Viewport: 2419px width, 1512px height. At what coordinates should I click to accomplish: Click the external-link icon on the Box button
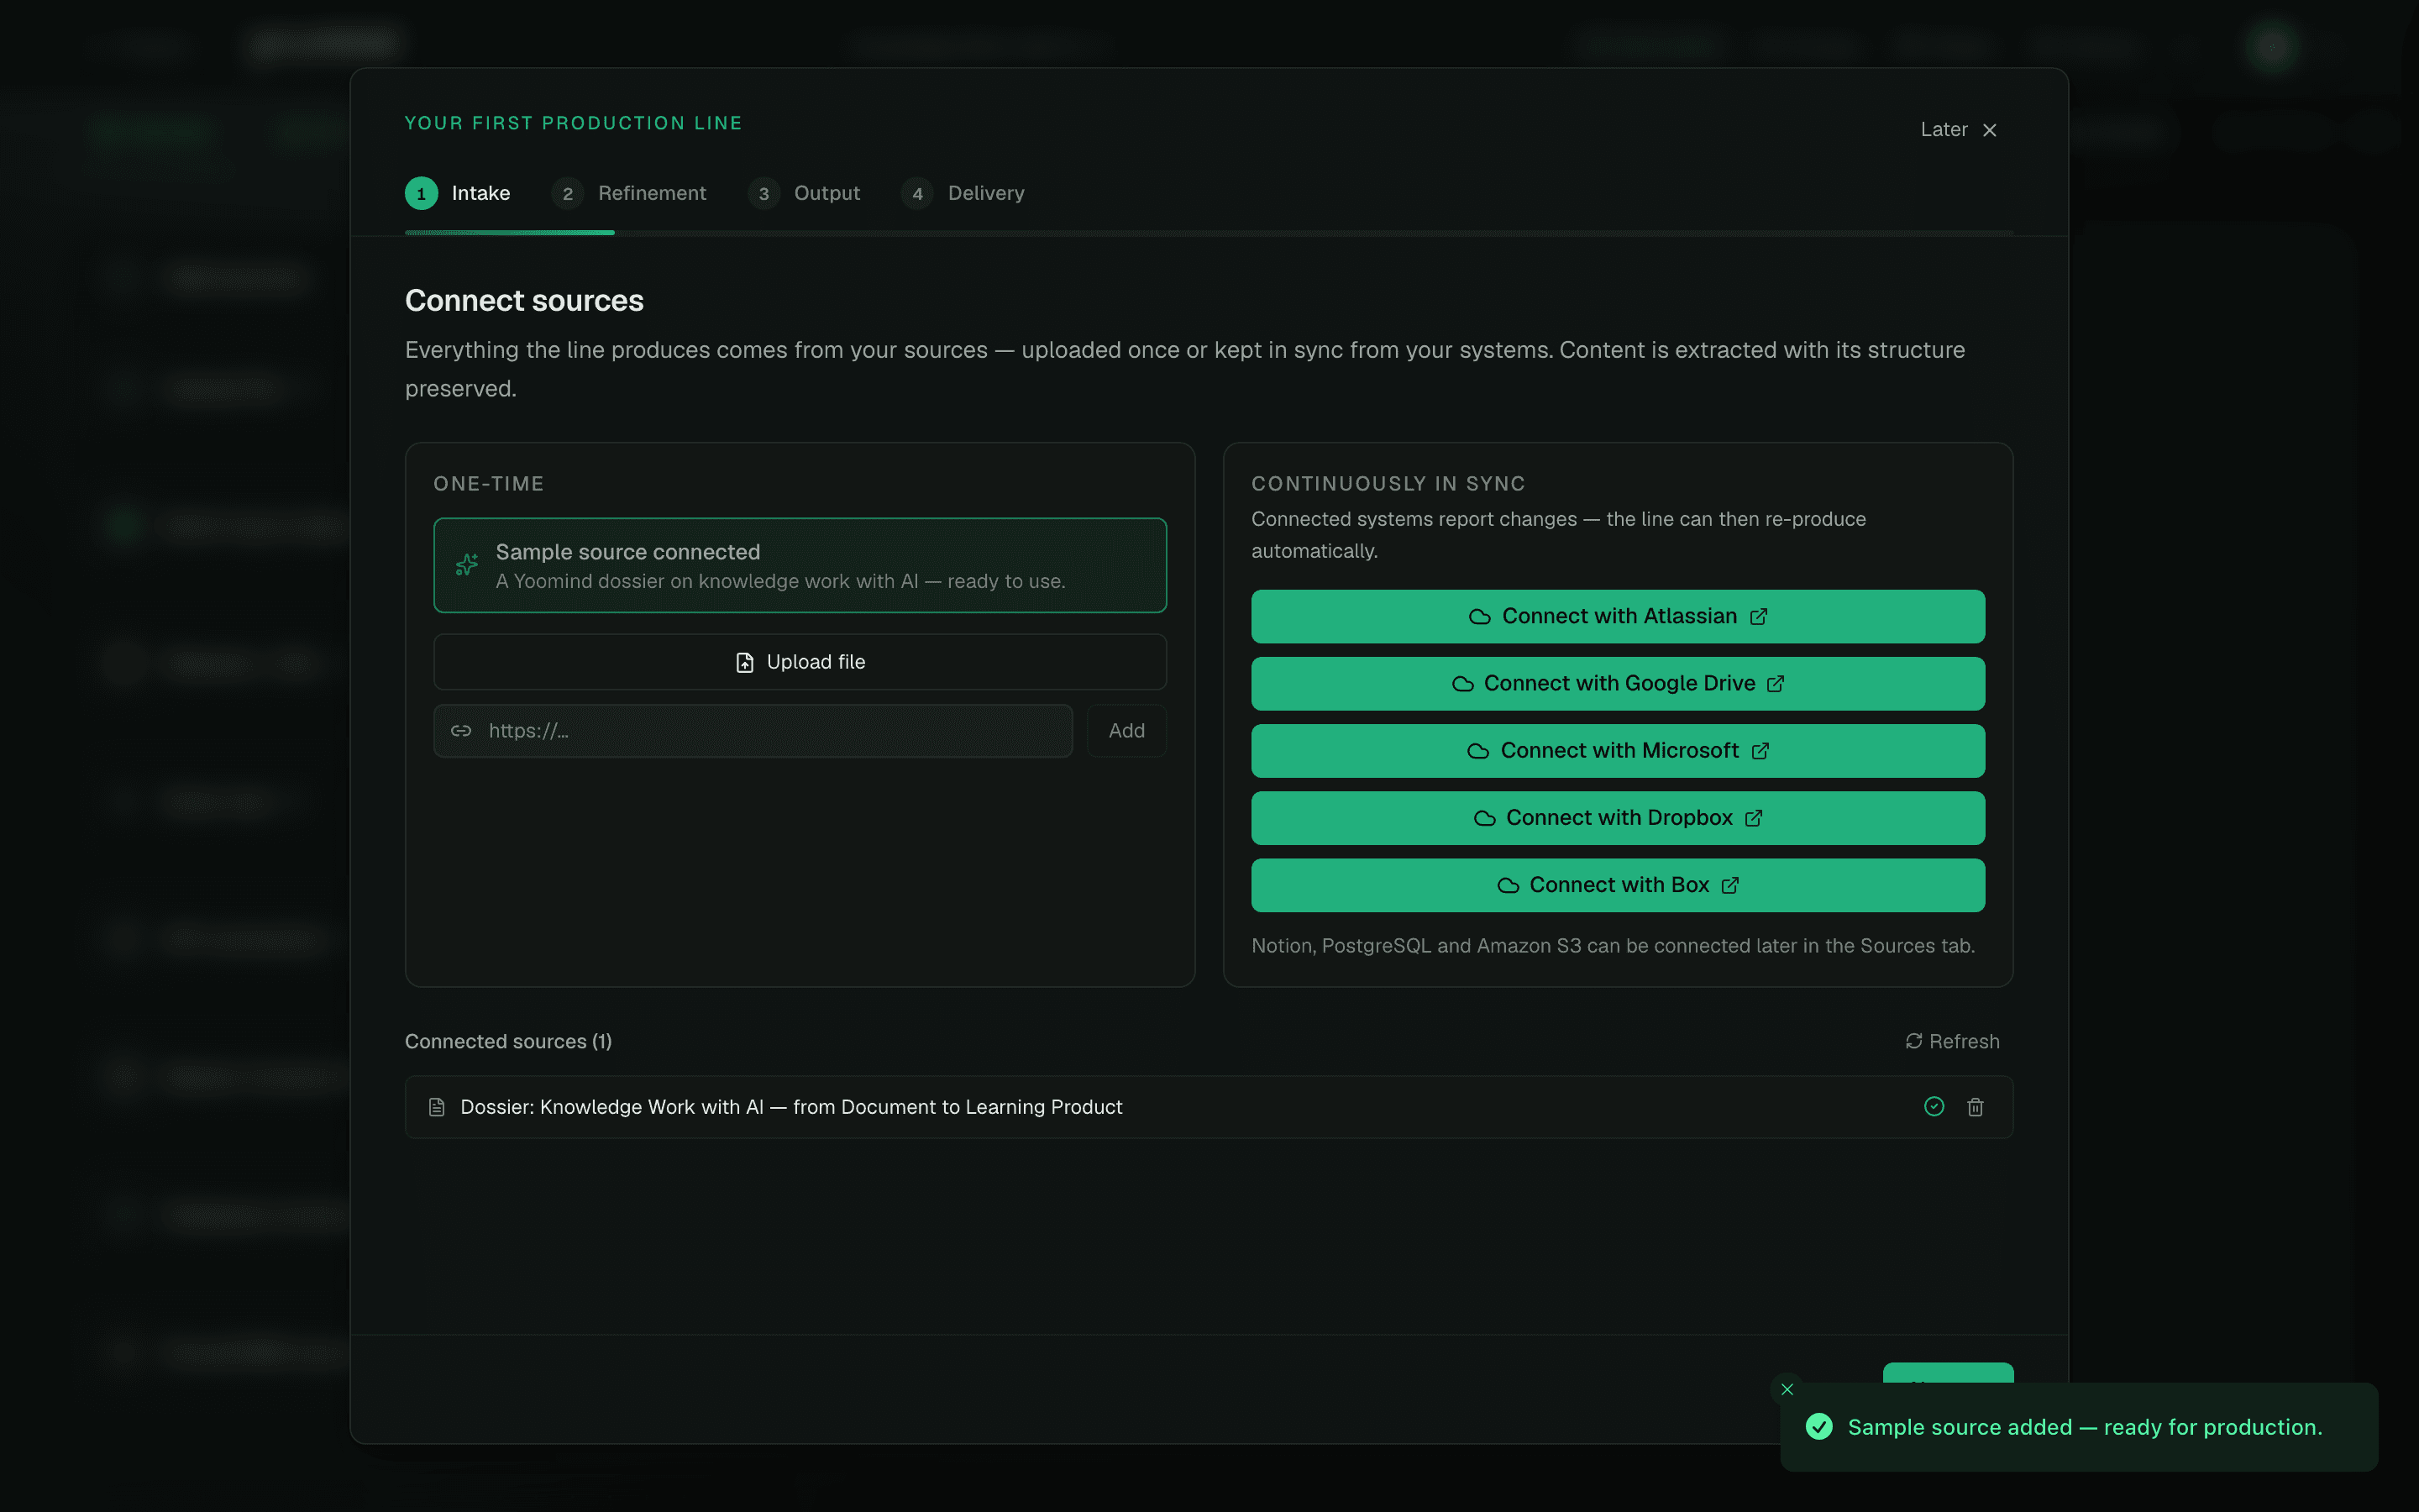coord(1730,885)
